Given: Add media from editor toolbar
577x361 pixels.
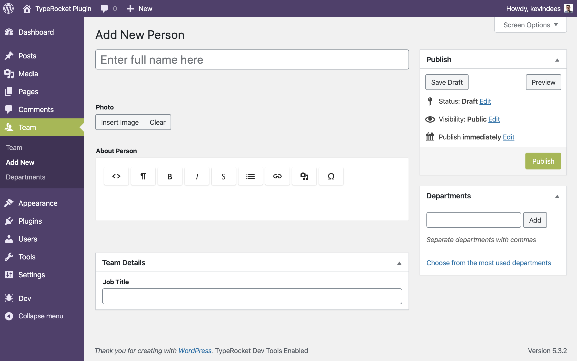Looking at the screenshot, I should (304, 176).
